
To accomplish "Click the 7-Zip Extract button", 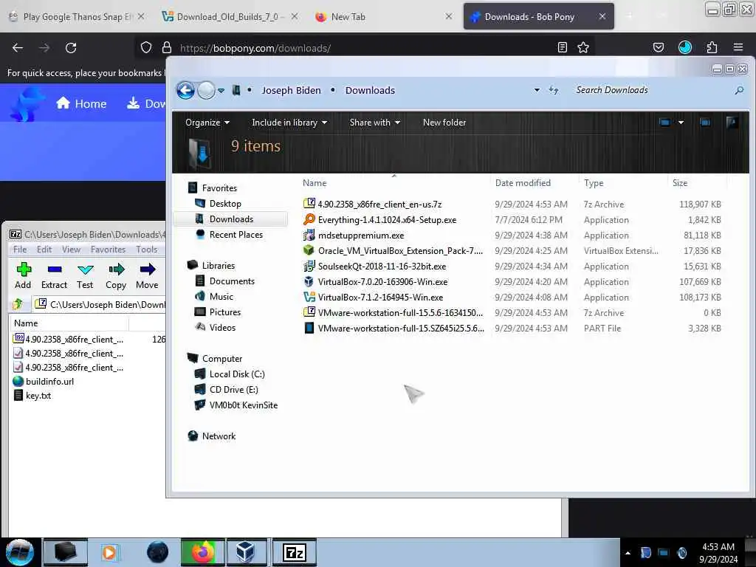I will (x=54, y=276).
